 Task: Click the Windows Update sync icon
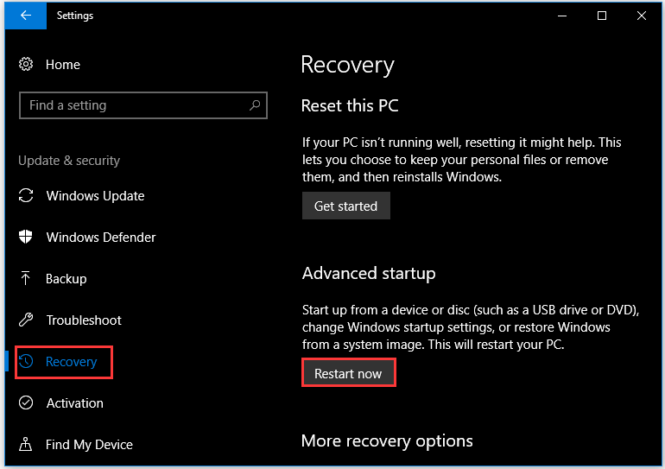click(x=26, y=195)
